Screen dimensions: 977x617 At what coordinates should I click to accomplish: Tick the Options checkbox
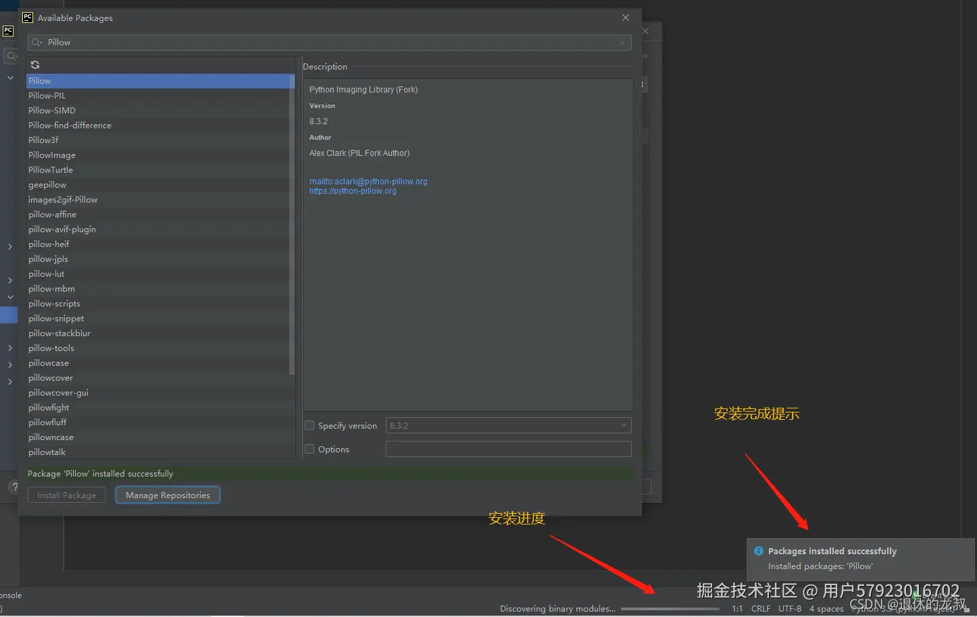click(x=309, y=449)
